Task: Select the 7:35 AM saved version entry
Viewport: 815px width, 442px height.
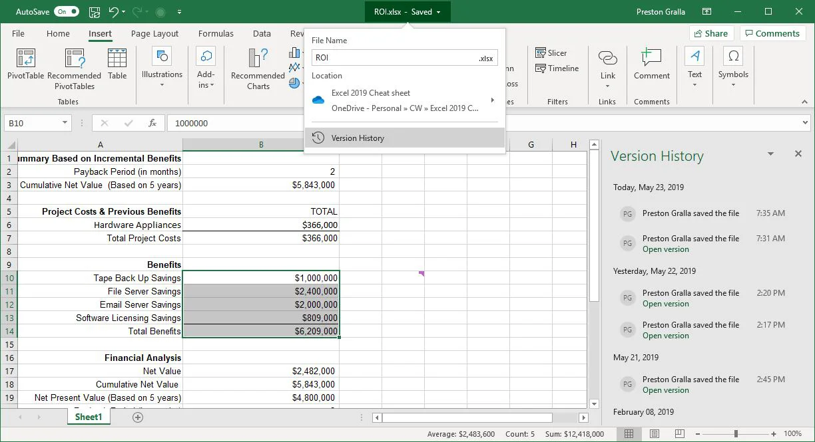Action: pos(703,213)
